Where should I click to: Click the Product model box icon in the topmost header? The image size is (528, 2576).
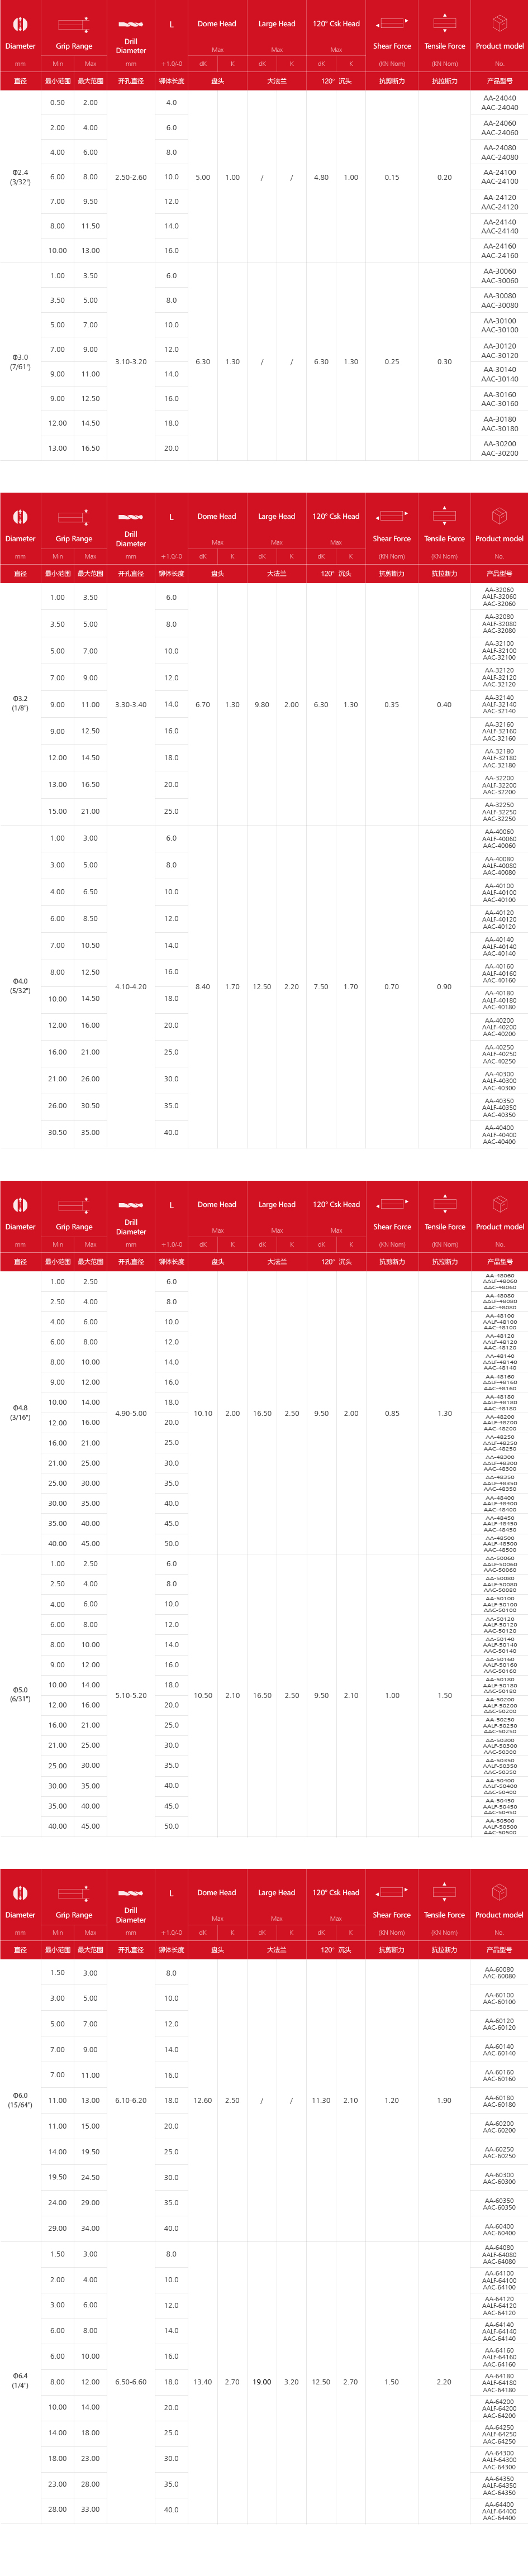click(499, 23)
